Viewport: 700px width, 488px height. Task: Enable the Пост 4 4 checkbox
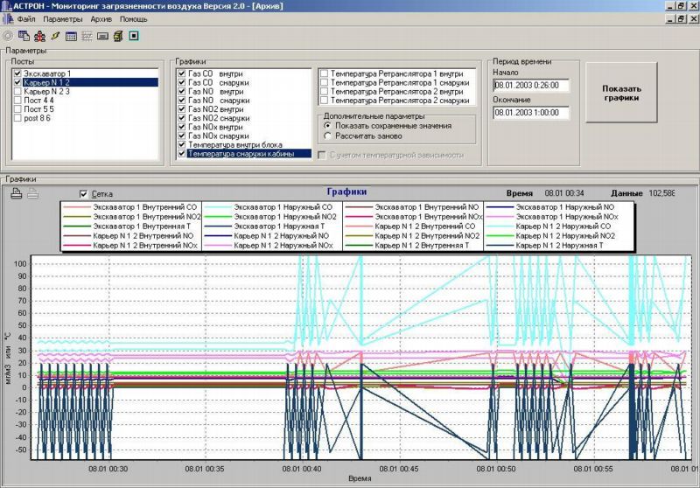pos(17,101)
